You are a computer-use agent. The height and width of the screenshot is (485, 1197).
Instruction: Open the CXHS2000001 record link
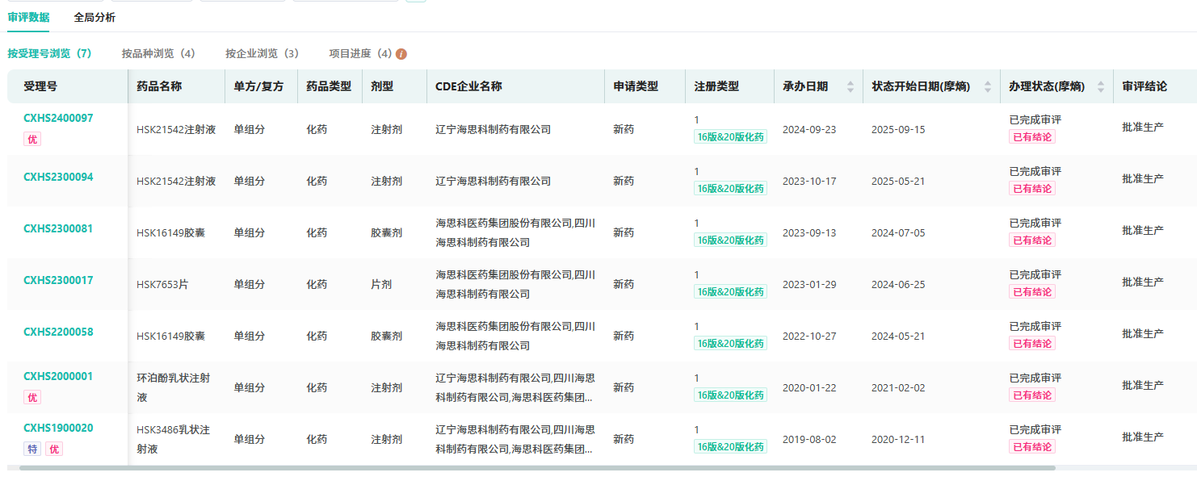58,377
